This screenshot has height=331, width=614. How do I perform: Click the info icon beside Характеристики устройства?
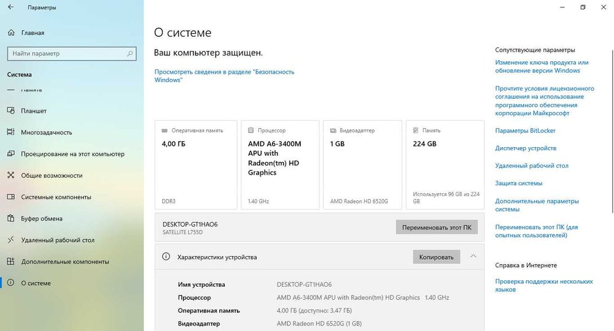166,257
